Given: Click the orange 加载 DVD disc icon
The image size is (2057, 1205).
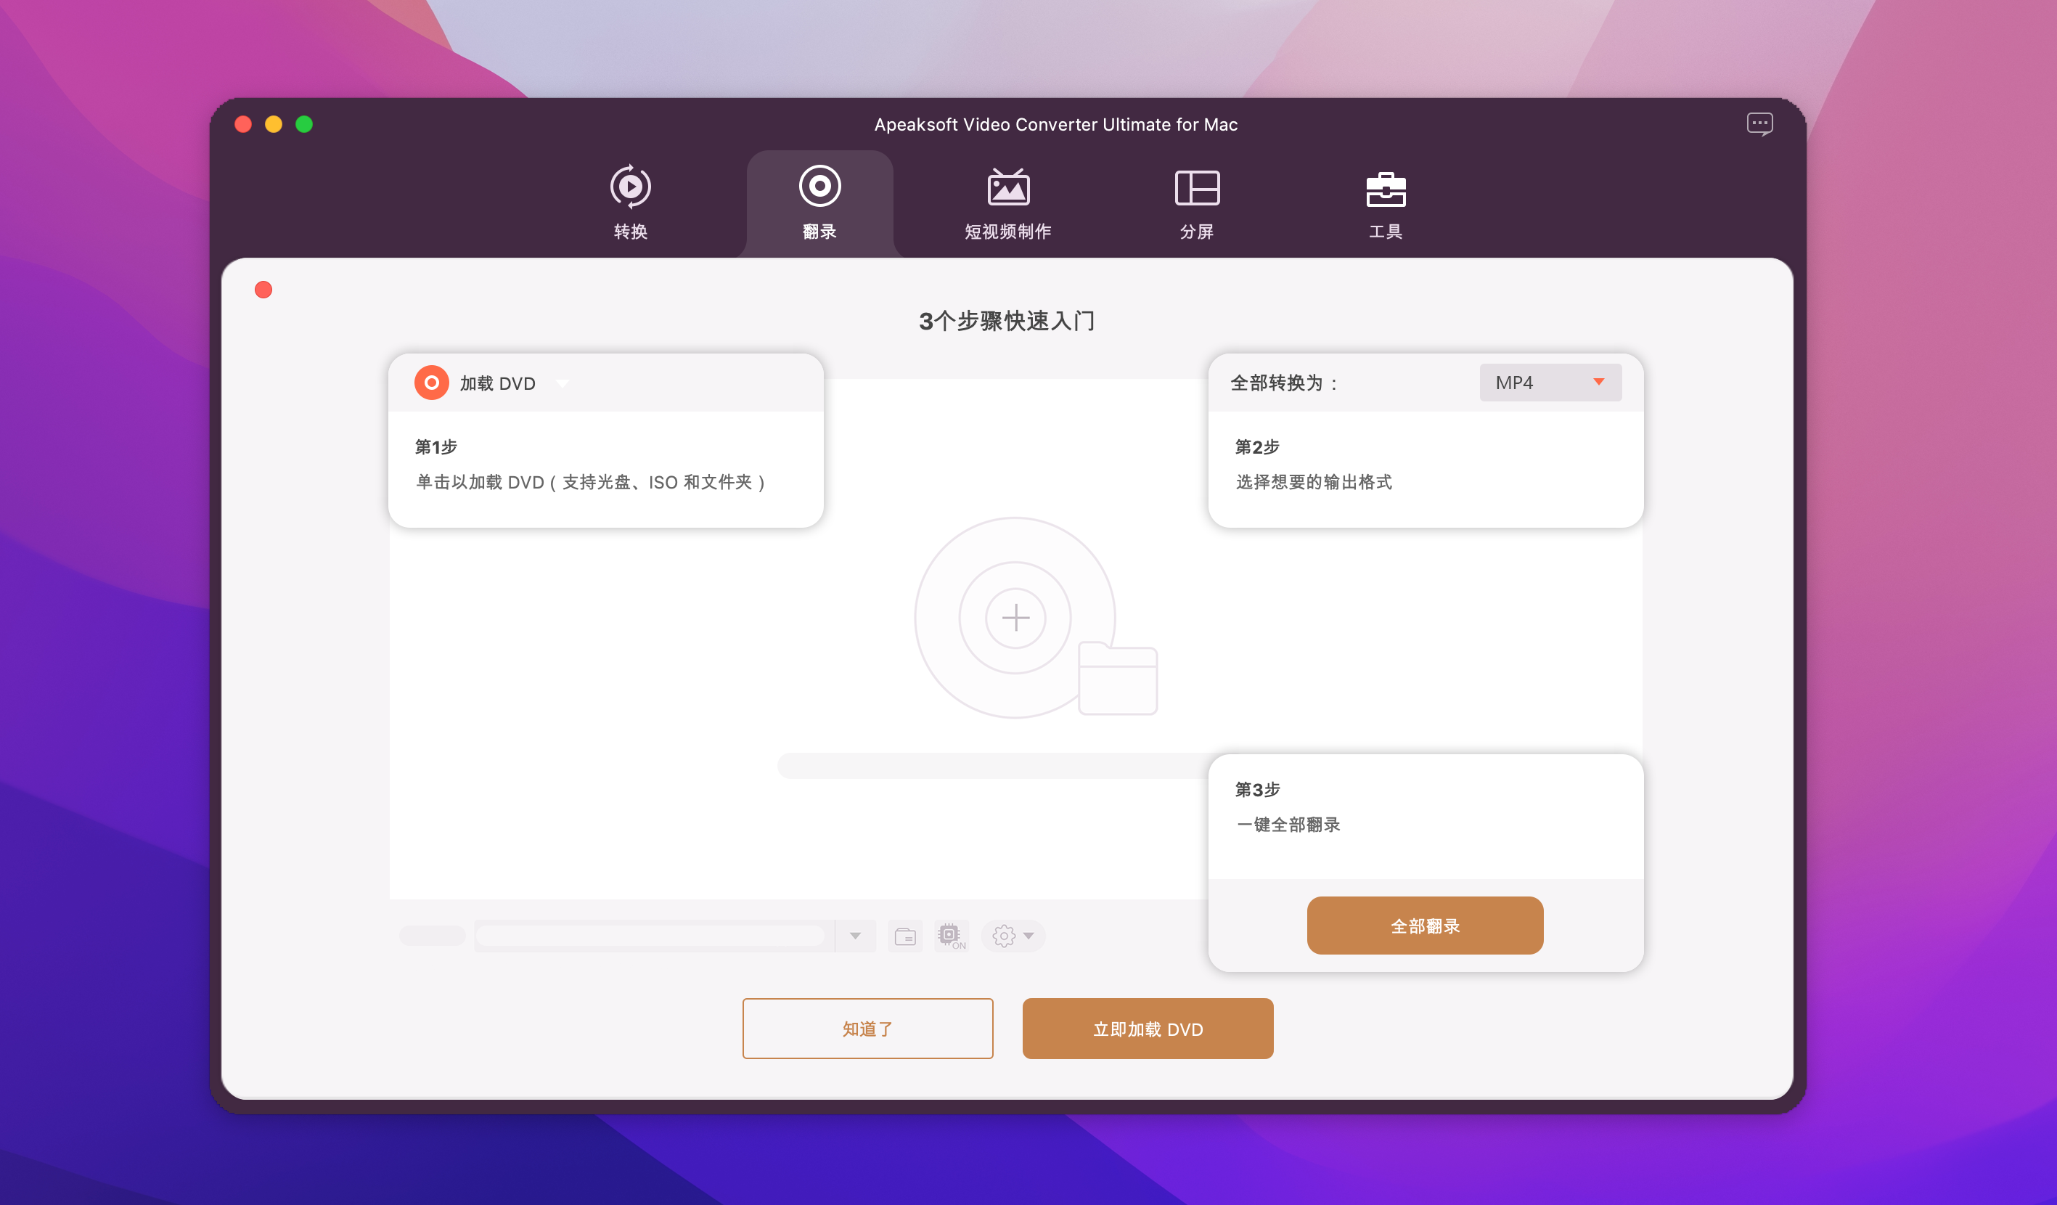Looking at the screenshot, I should point(431,383).
